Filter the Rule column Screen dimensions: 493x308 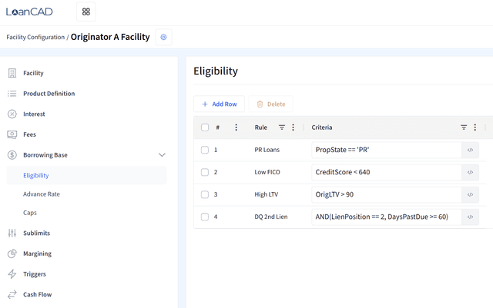point(282,128)
